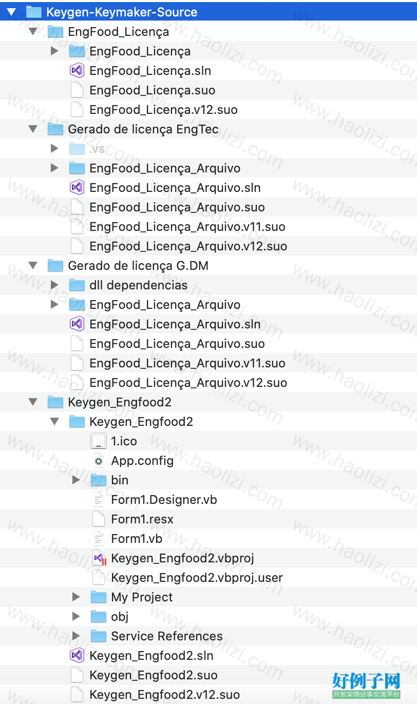Select the Form1.vb file name
Image resolution: width=417 pixels, height=704 pixels.
pos(137,539)
